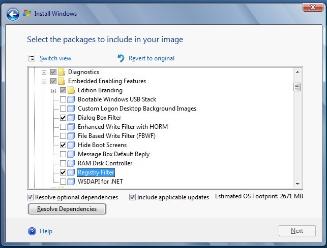Click the Resolve Dependencies button
The width and height of the screenshot is (327, 248).
(x=67, y=209)
